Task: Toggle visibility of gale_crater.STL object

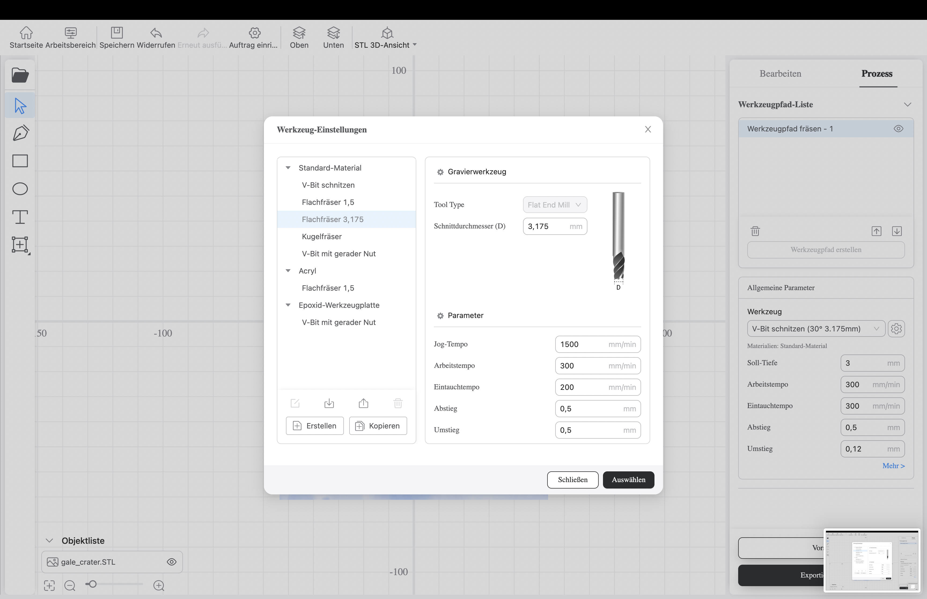Action: tap(172, 562)
